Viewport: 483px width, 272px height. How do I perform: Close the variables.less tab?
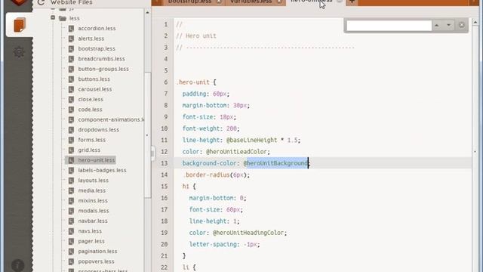(x=279, y=2)
